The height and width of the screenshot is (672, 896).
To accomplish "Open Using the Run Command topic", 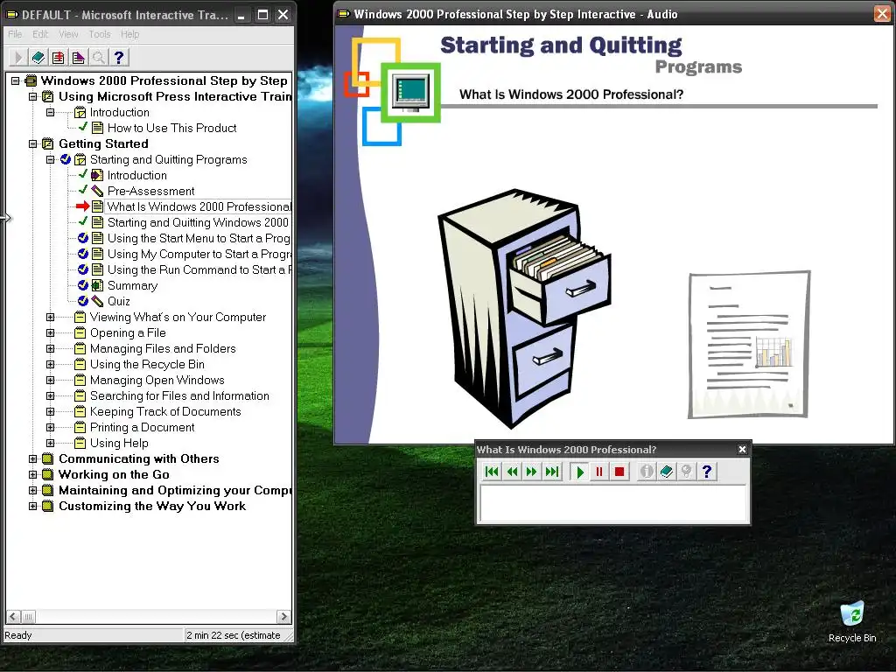I will click(199, 269).
